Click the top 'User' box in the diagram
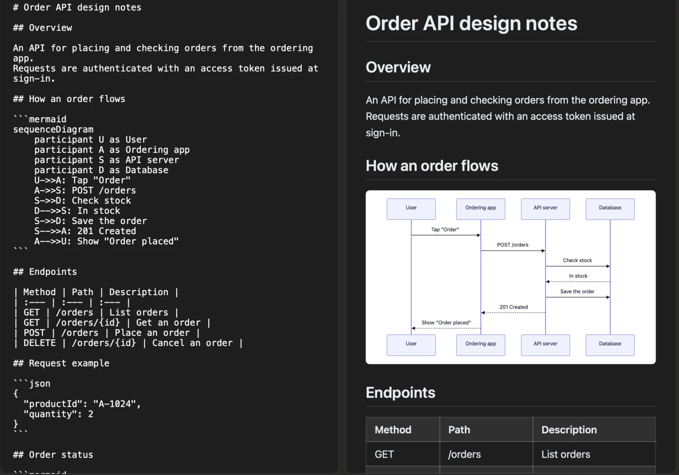Viewport: 679px width, 475px height. coord(411,209)
